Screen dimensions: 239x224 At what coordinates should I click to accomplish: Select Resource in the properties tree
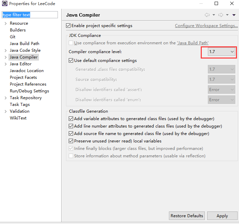19,23
